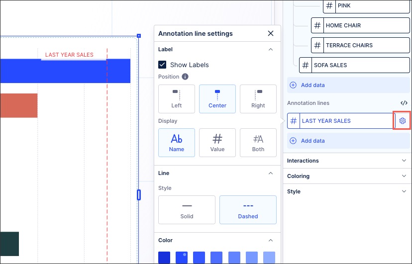The image size is (412, 264).
Task: Click the plus icon under SOFA SALES
Action: 293,85
